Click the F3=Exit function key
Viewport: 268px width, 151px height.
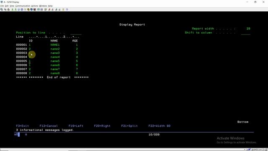pos(22,126)
